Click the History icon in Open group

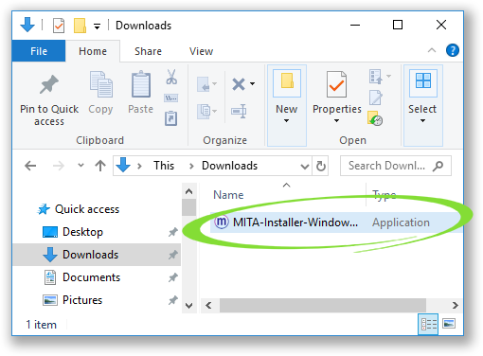(375, 118)
